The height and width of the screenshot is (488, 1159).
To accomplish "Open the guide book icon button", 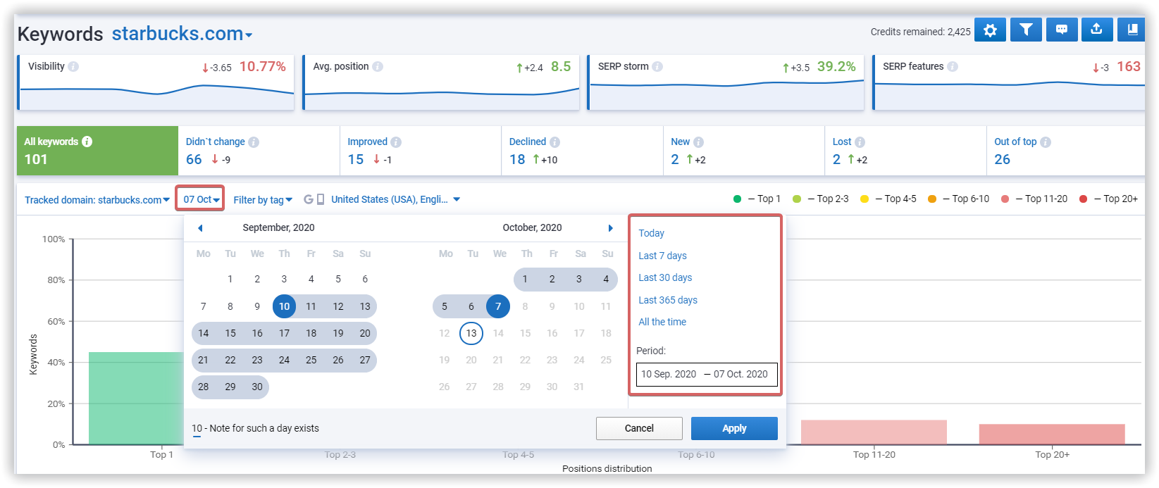I will click(1132, 30).
